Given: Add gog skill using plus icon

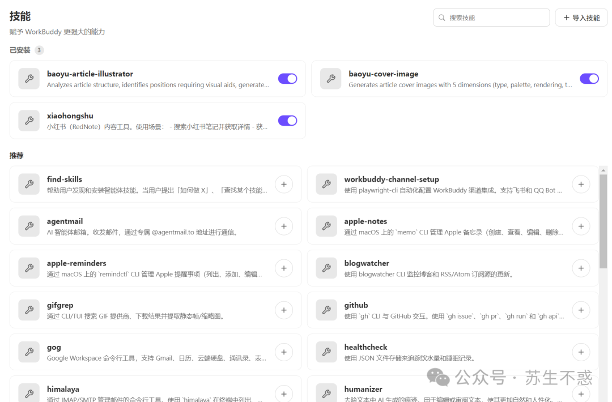Looking at the screenshot, I should point(284,352).
